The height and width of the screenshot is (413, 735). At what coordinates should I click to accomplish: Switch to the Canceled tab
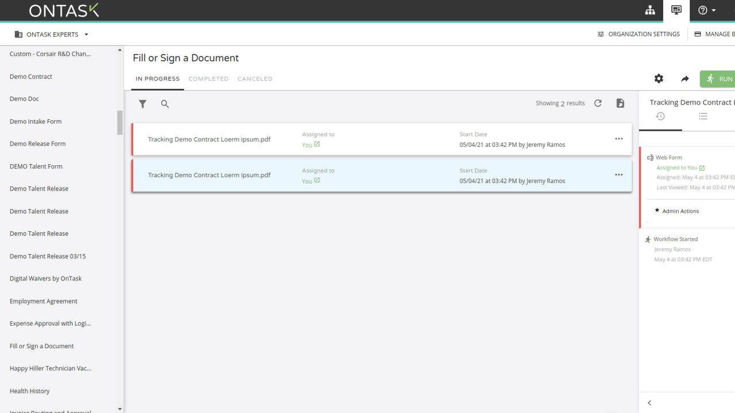[255, 79]
